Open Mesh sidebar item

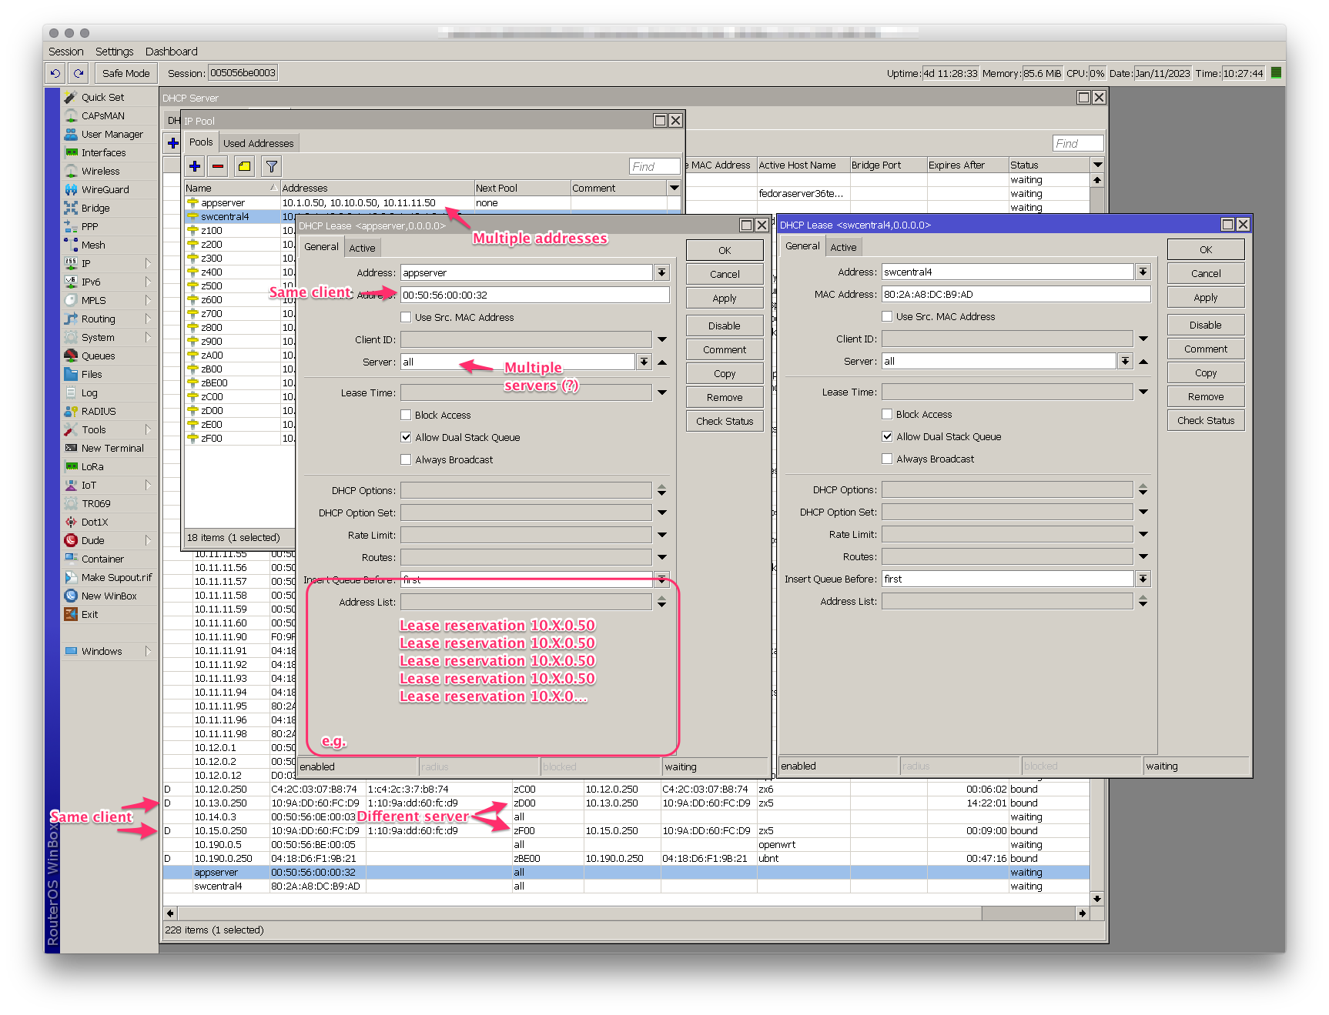(93, 245)
